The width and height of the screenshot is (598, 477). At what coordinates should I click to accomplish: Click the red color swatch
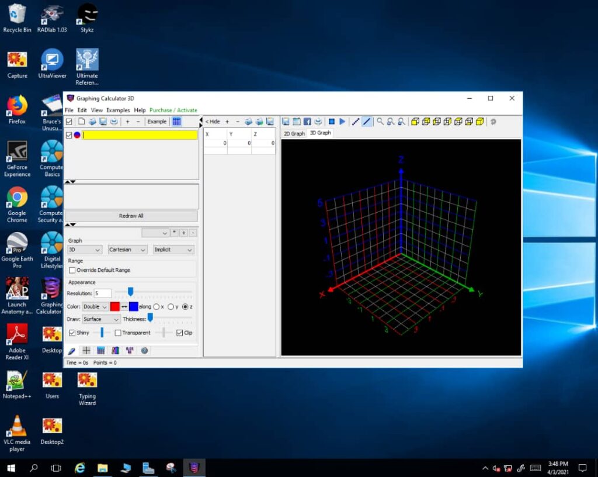click(115, 306)
